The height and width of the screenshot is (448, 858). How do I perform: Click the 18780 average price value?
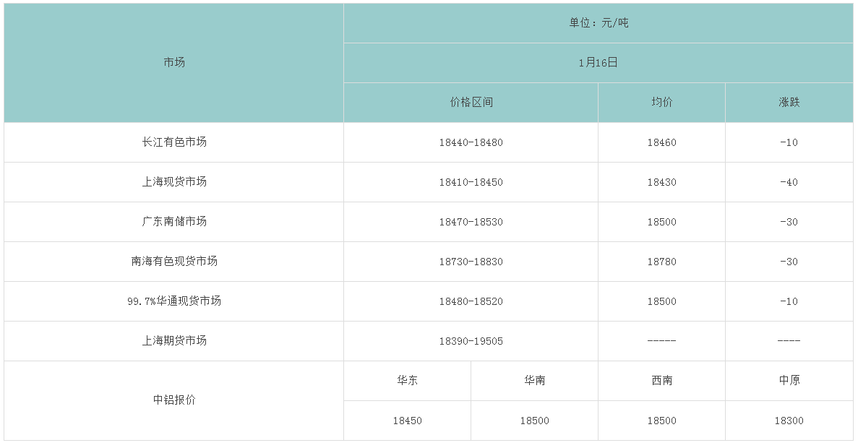[661, 262]
